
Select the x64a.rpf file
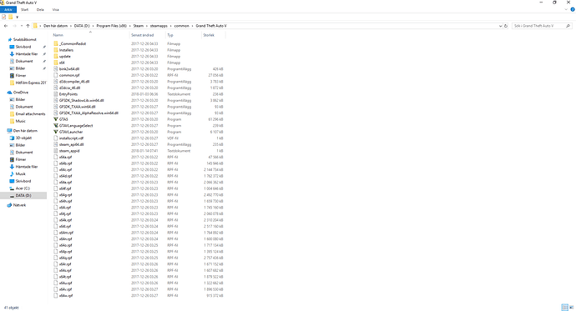(x=65, y=157)
